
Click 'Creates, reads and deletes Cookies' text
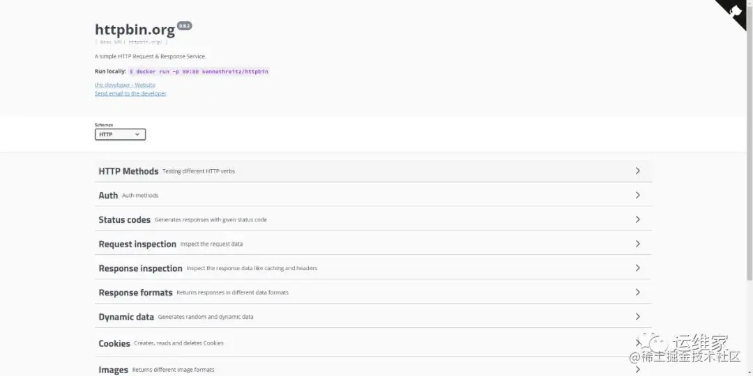click(178, 343)
